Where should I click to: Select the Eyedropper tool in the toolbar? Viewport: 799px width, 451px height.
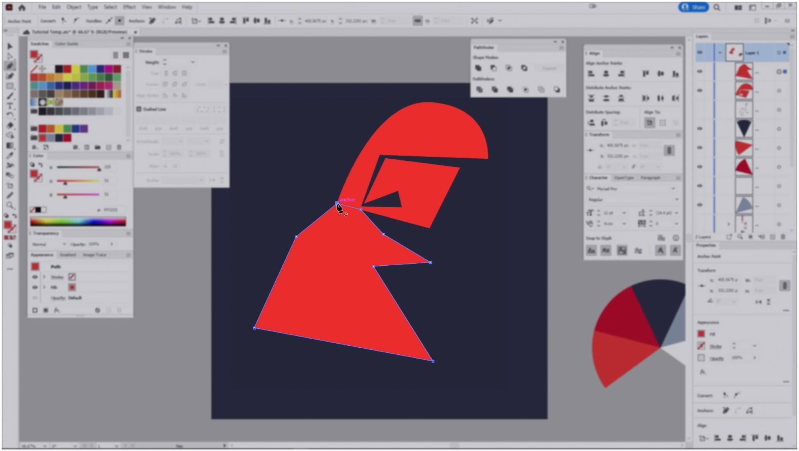click(10, 155)
